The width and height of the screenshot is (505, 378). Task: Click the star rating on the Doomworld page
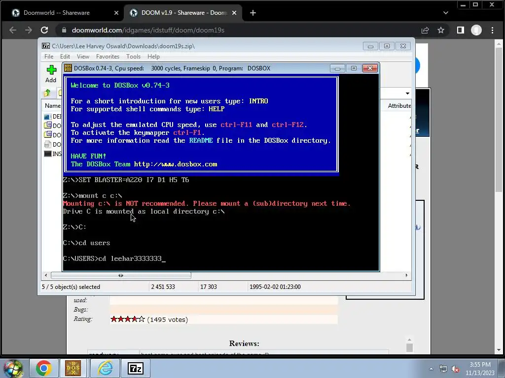(128, 319)
